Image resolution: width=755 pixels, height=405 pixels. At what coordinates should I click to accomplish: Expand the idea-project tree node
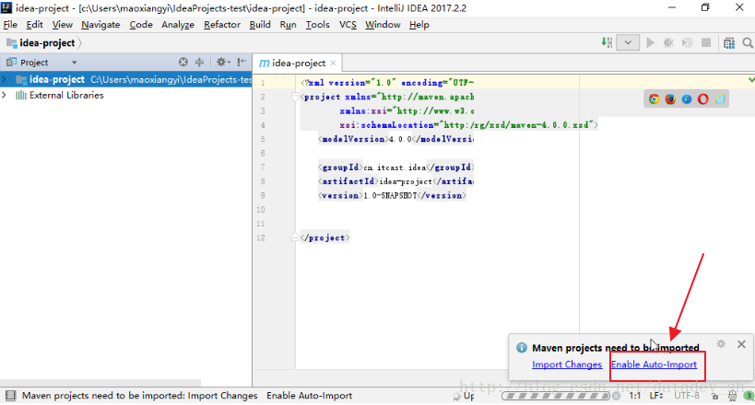coord(5,79)
